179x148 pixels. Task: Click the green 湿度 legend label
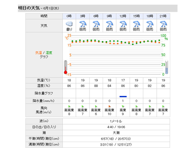[49, 53]
